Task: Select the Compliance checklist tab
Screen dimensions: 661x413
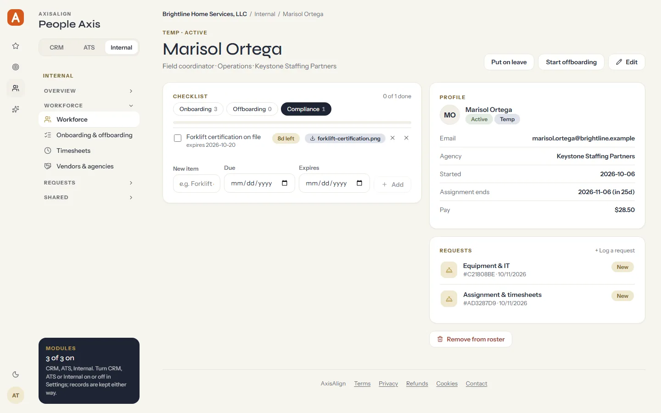Action: click(x=306, y=109)
